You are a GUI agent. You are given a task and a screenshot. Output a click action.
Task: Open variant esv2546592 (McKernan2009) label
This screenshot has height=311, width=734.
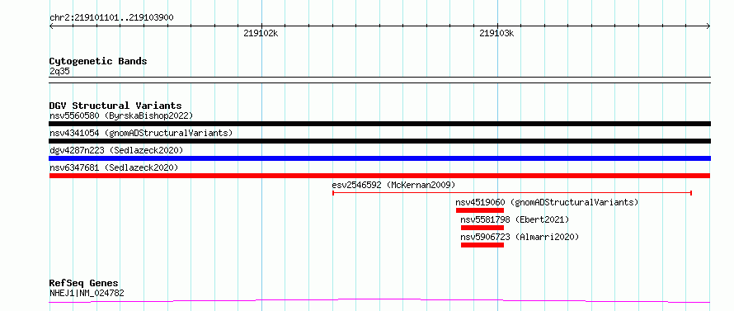point(393,185)
